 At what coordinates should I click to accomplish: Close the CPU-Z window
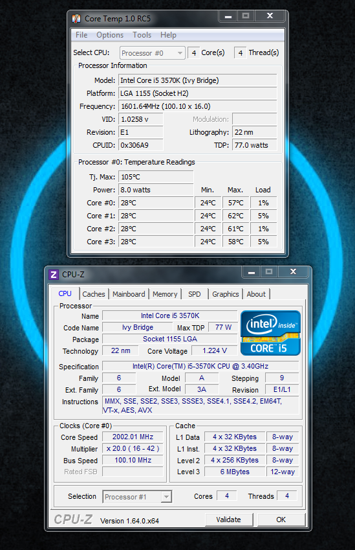[x=293, y=271]
